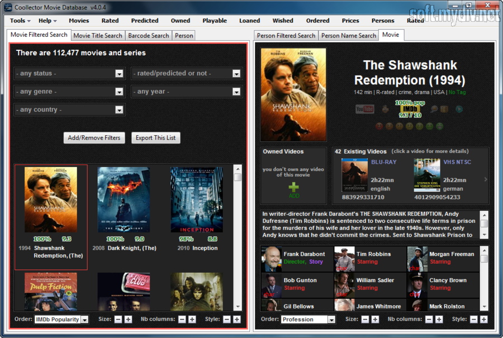Increase Nb columns in the persons list panel
503x338 pixels.
pos(439,320)
